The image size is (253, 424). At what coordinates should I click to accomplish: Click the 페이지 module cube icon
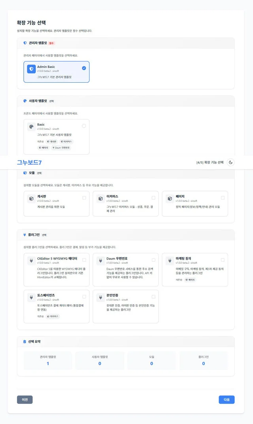click(170, 199)
